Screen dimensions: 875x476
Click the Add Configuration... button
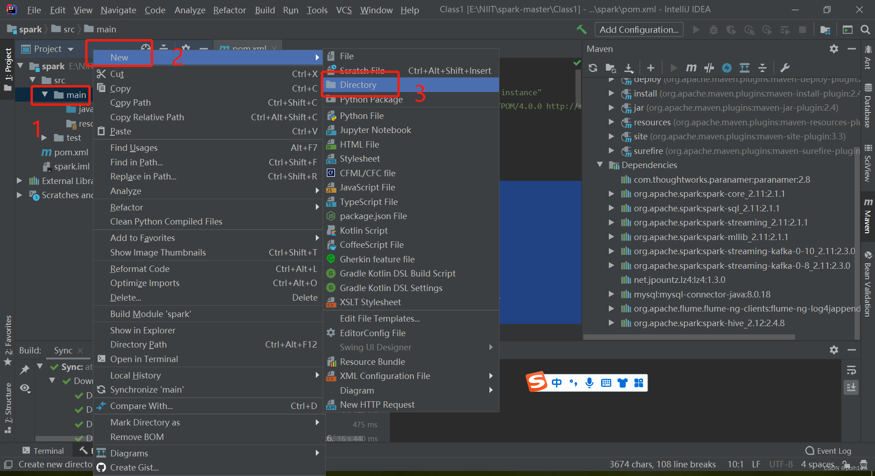[x=639, y=30]
